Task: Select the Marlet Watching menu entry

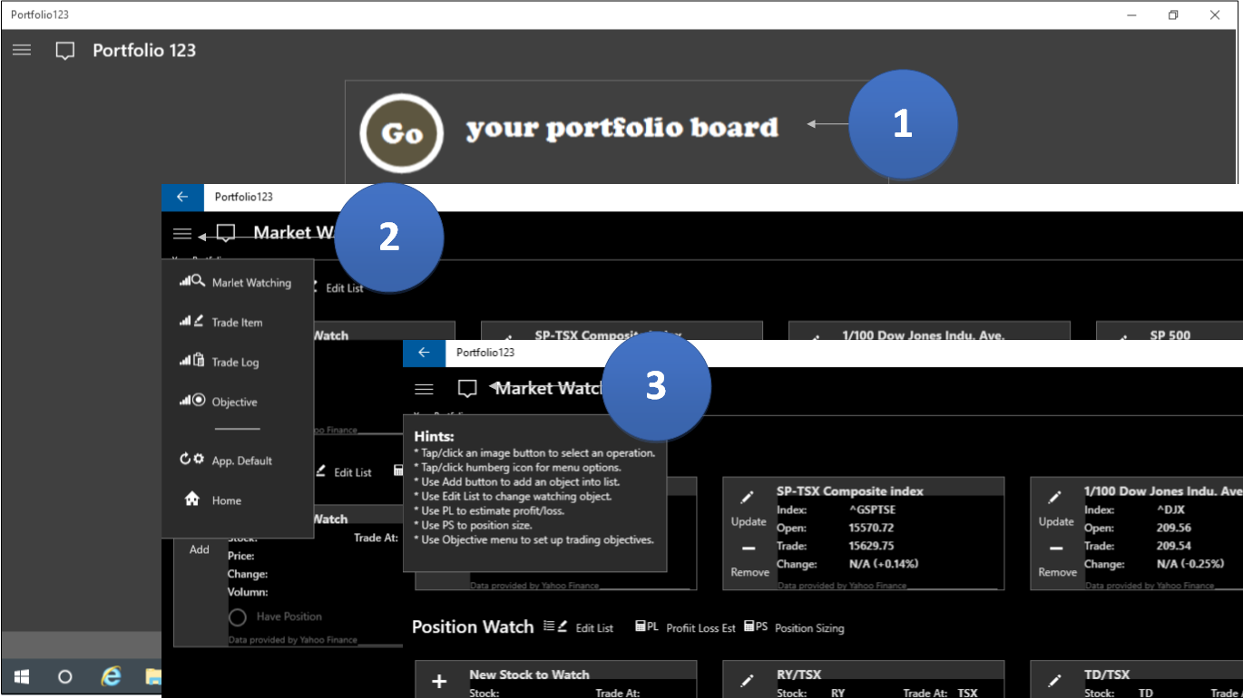Action: 237,283
